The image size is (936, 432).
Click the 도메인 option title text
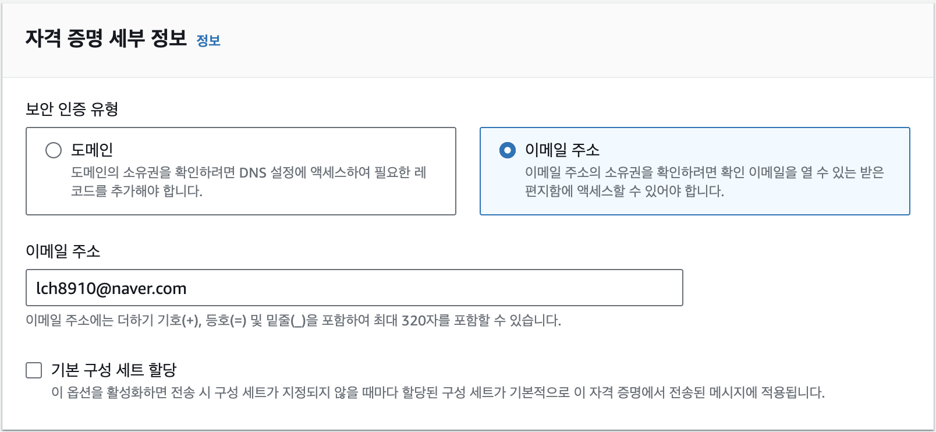click(92, 150)
